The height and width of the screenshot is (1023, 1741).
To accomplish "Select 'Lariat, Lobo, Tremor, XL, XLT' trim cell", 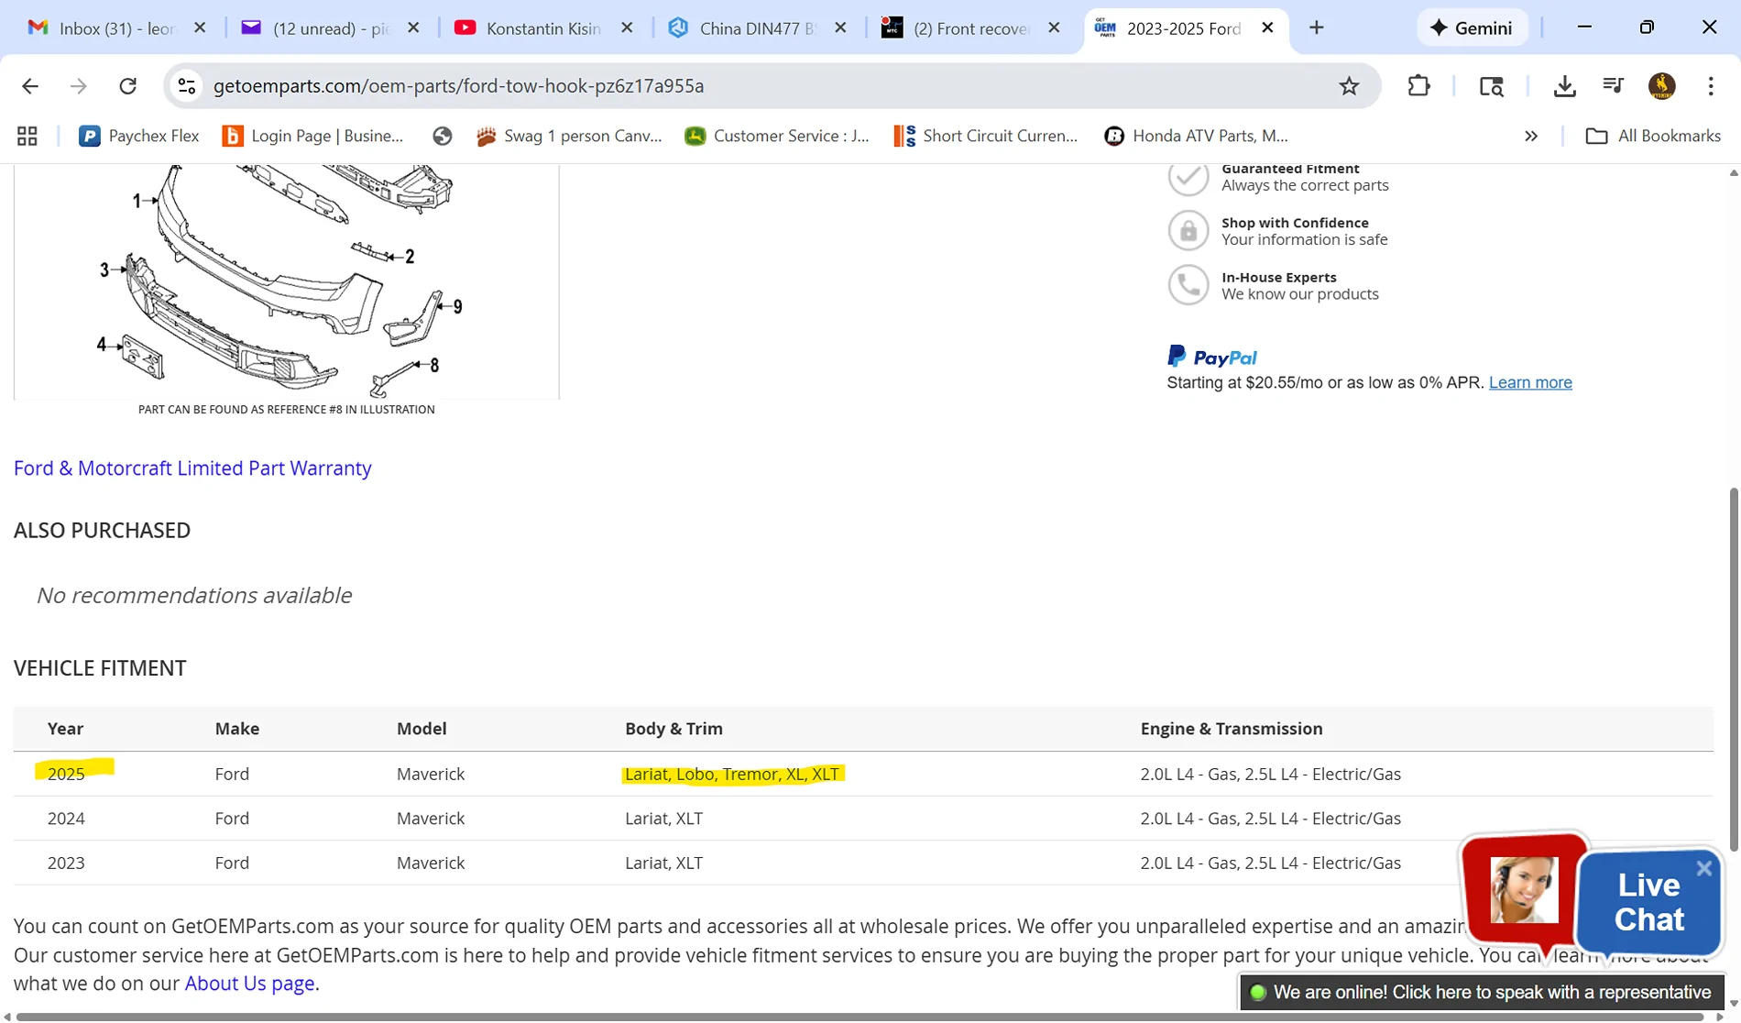I will click(731, 775).
